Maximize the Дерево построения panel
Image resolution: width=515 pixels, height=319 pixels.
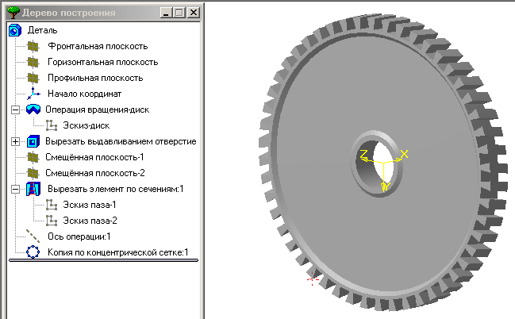(x=179, y=13)
